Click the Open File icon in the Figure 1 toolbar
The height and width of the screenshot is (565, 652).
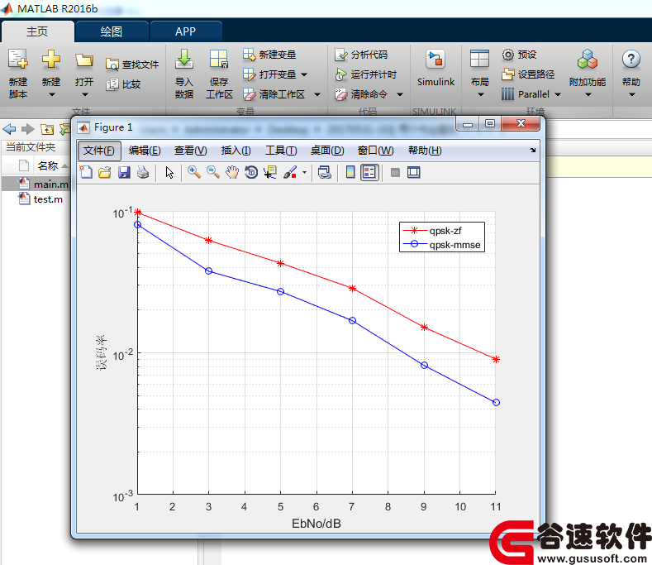pos(105,172)
